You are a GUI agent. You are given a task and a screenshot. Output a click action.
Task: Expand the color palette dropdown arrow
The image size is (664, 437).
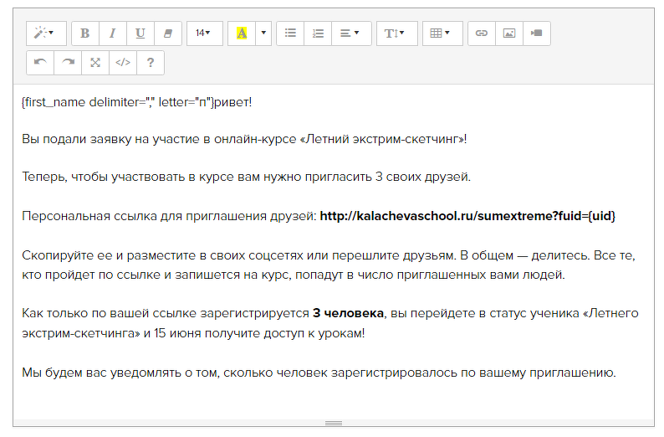264,33
